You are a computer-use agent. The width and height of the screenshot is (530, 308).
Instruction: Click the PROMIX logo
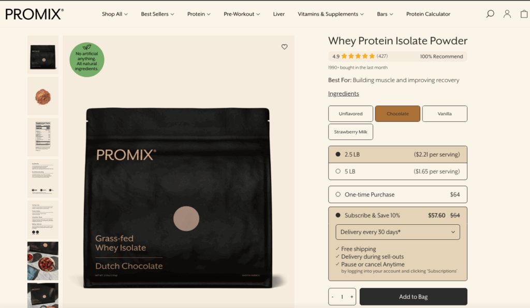click(35, 14)
